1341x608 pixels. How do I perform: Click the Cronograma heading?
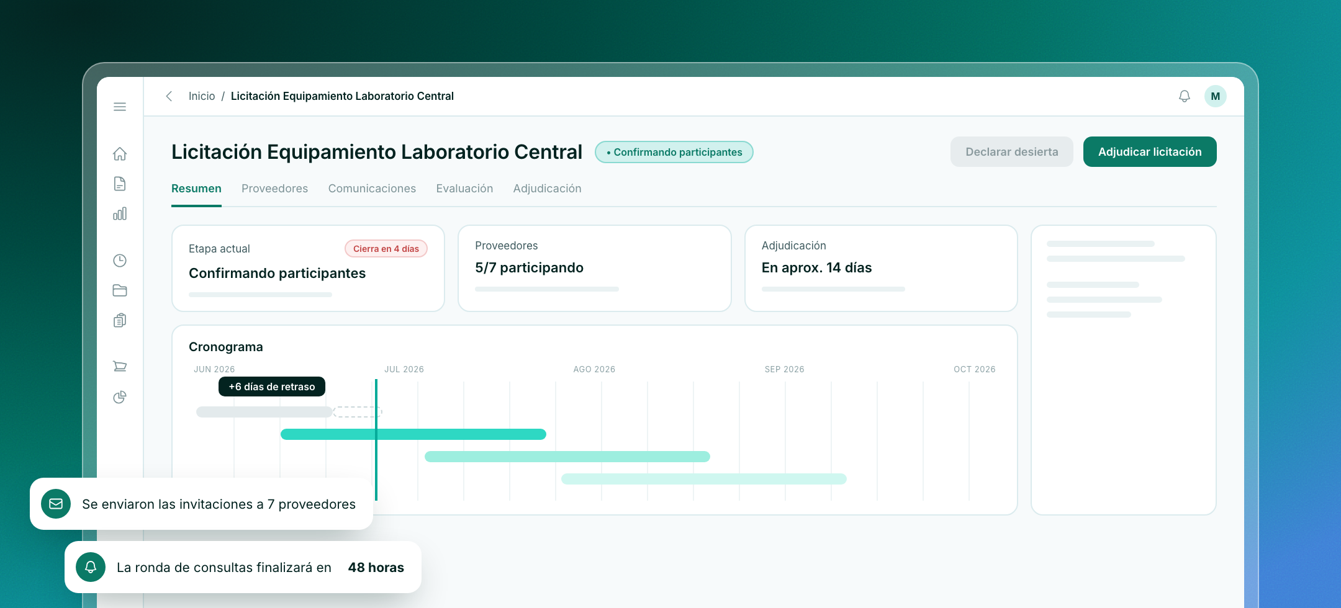226,347
